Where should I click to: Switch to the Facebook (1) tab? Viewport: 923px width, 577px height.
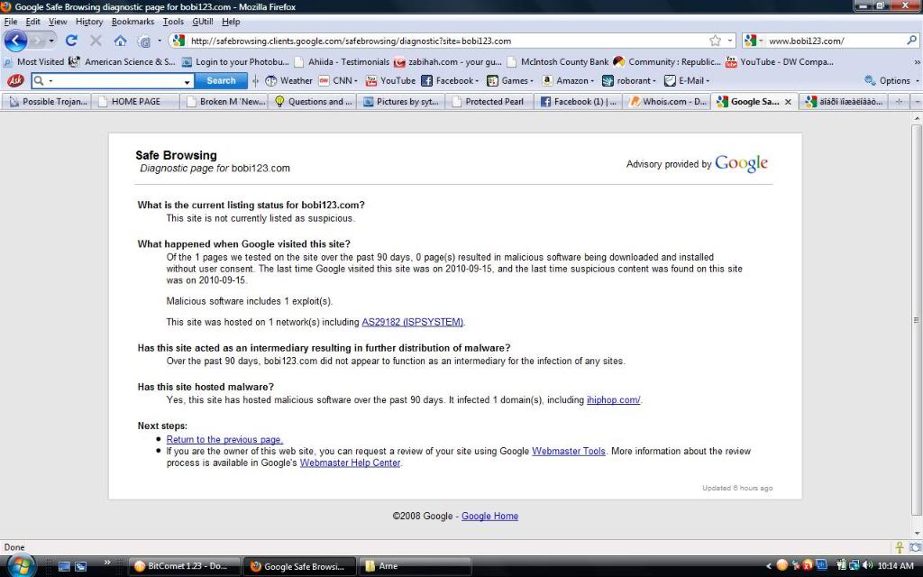(578, 101)
